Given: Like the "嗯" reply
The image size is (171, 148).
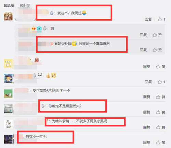Looking at the screenshot, I should tap(157, 35).
